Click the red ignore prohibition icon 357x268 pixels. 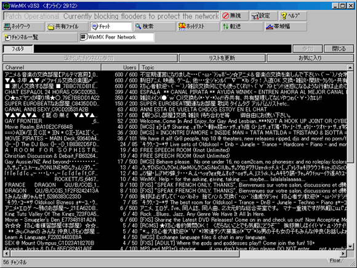coord(225,16)
